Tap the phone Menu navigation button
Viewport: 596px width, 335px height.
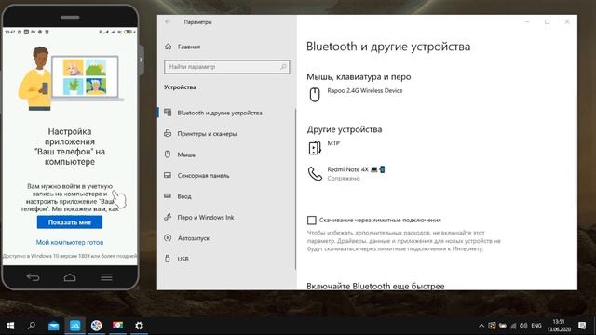click(x=106, y=277)
